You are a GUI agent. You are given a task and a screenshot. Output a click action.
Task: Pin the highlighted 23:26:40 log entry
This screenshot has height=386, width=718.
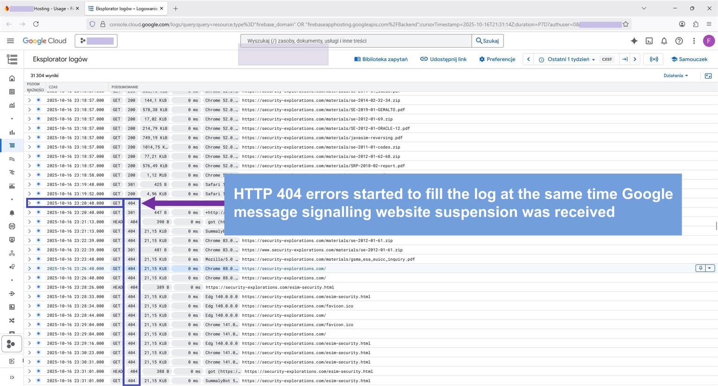point(700,268)
